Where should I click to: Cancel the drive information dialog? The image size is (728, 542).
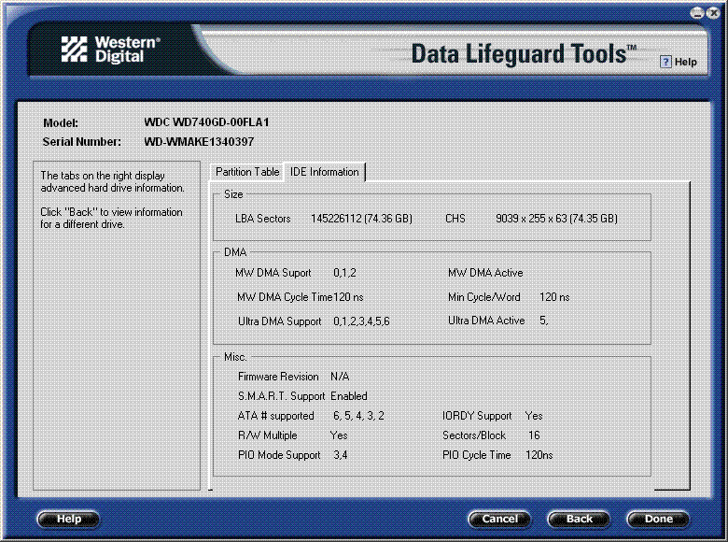(499, 520)
